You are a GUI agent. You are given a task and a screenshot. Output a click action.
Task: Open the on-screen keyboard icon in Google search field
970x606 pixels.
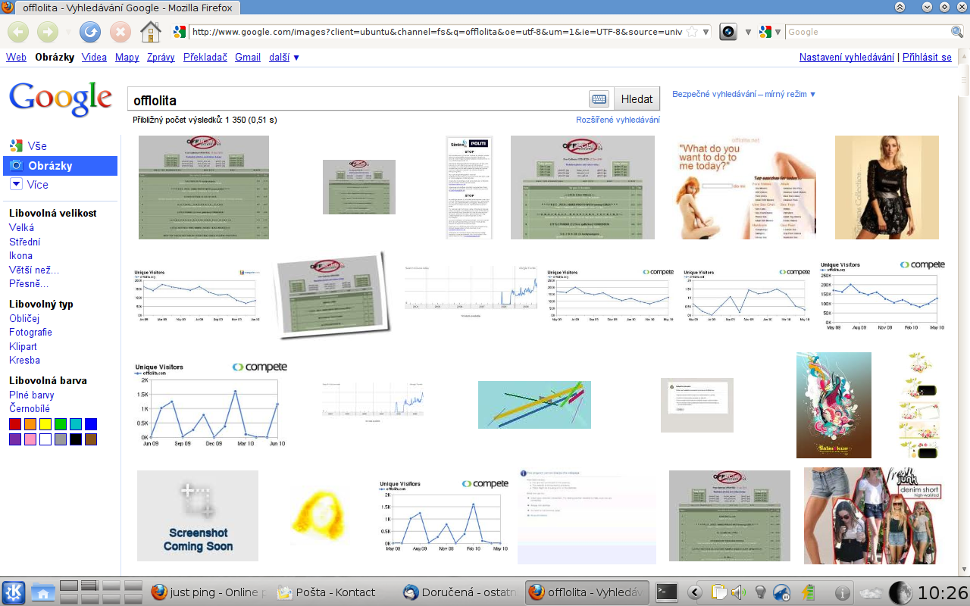599,99
